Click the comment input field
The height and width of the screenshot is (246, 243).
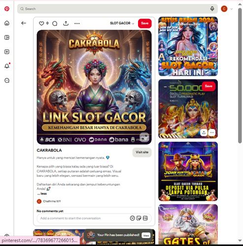[x=94, y=218]
